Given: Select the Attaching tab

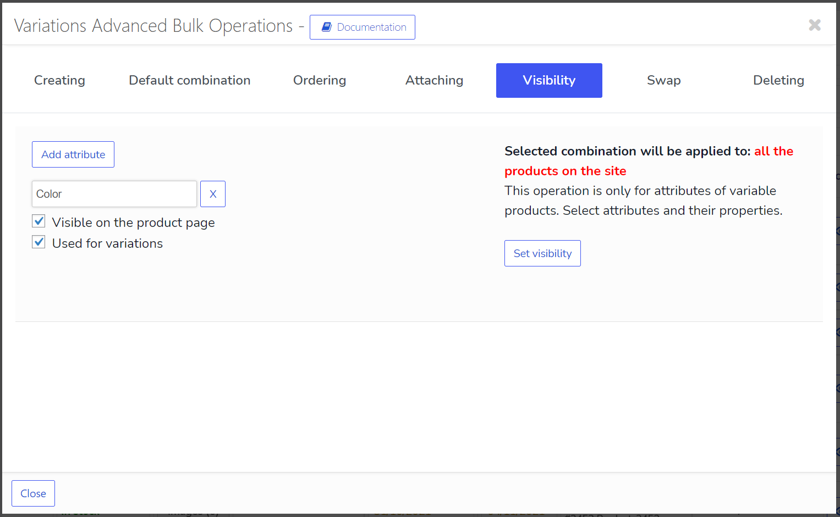Looking at the screenshot, I should coord(434,80).
